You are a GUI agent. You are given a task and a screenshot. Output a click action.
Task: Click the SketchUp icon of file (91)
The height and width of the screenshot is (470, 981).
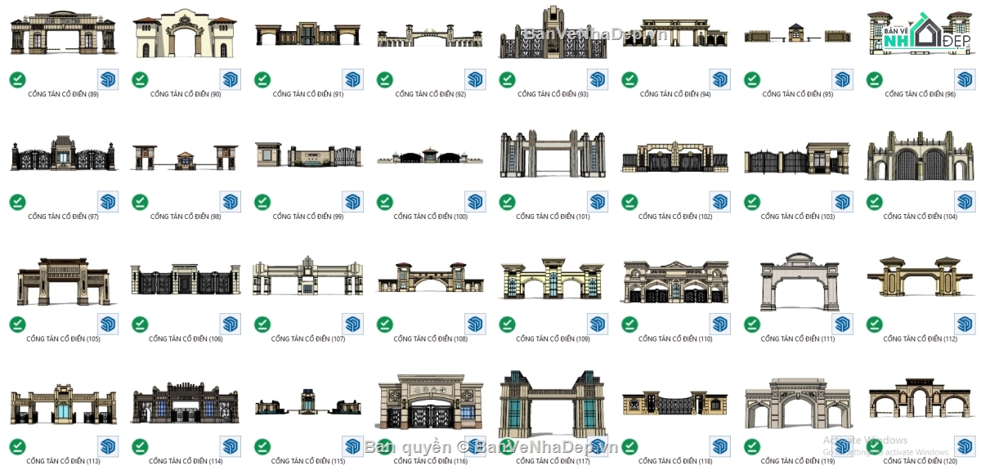tap(353, 79)
